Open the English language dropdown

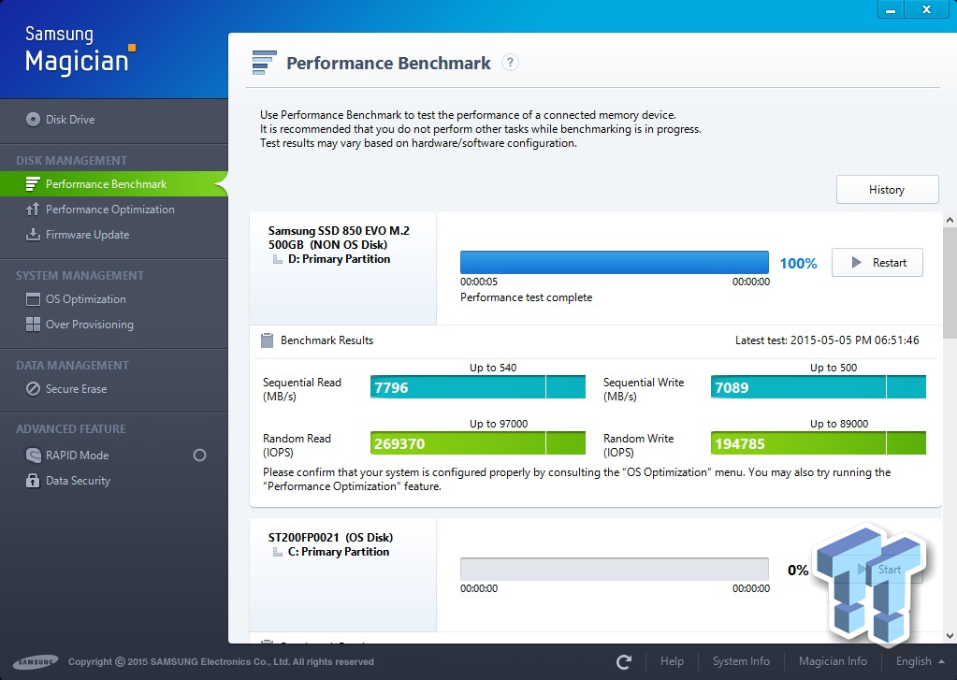pos(920,661)
